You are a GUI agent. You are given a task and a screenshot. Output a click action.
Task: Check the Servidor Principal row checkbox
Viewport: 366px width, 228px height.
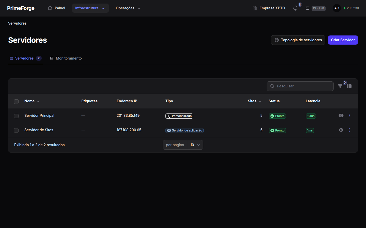[16, 116]
